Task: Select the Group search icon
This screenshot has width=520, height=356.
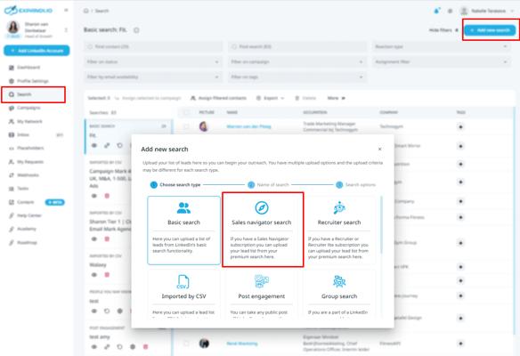Action: click(339, 281)
